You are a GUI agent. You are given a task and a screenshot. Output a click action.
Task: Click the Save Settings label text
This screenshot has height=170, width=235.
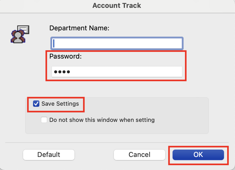click(x=60, y=104)
